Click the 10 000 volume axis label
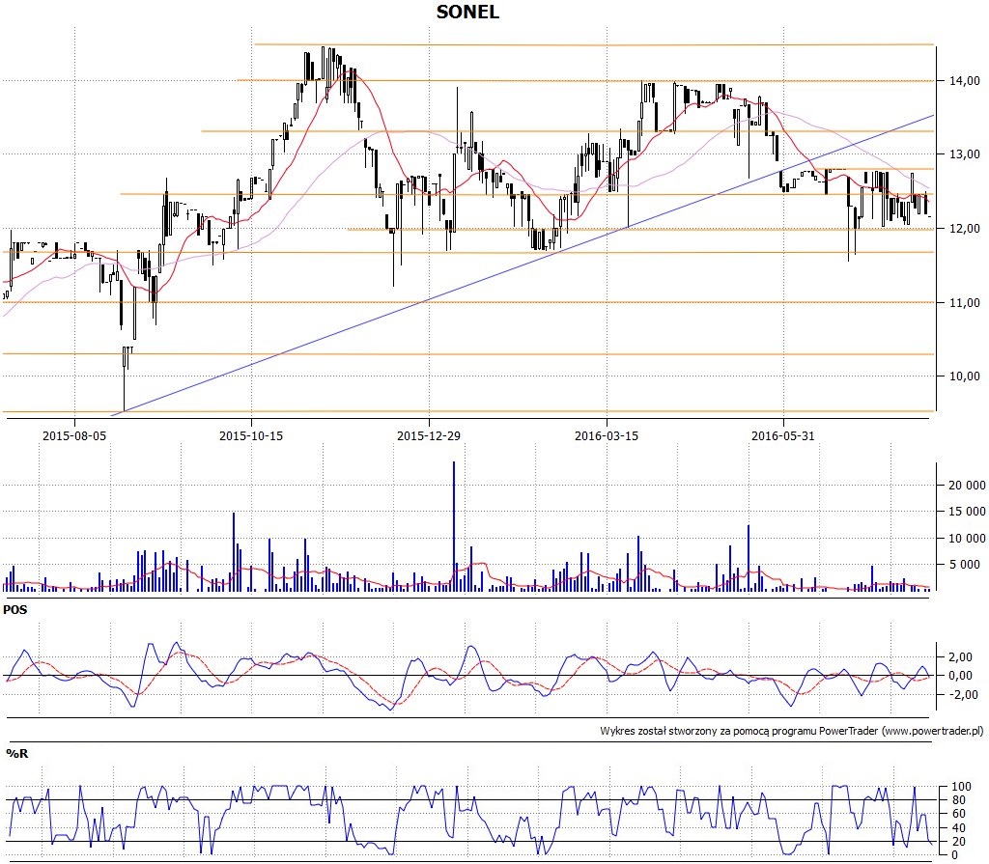989x864 pixels. click(x=967, y=538)
